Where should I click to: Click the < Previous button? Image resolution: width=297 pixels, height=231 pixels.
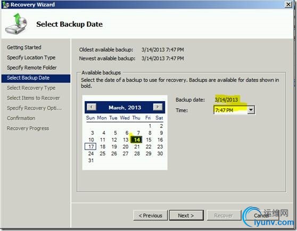click(151, 215)
